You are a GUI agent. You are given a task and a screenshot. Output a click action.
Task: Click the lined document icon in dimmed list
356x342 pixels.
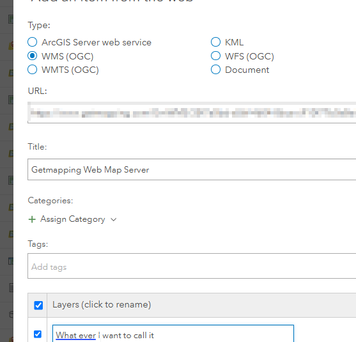pos(11,288)
